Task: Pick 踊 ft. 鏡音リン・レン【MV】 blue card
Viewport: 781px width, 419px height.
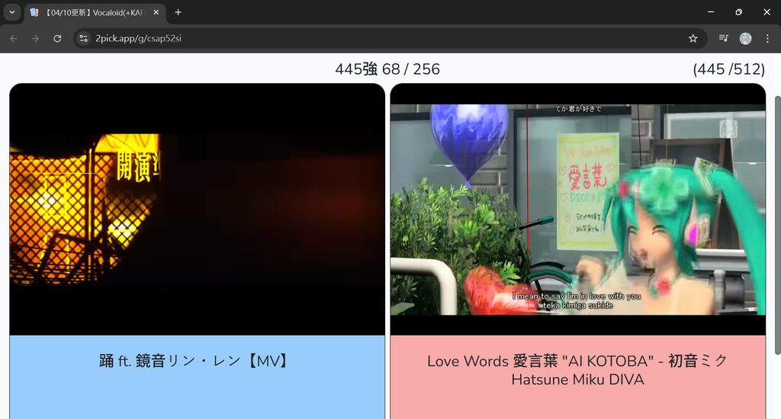Action: pos(198,376)
